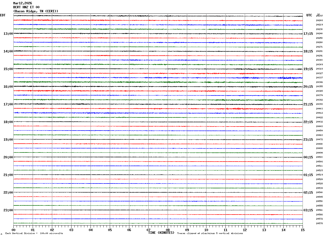Image resolution: width=324 pixels, height=237 pixels.
Task: Click the Each Vertical Division scale note
Action: pos(34,234)
